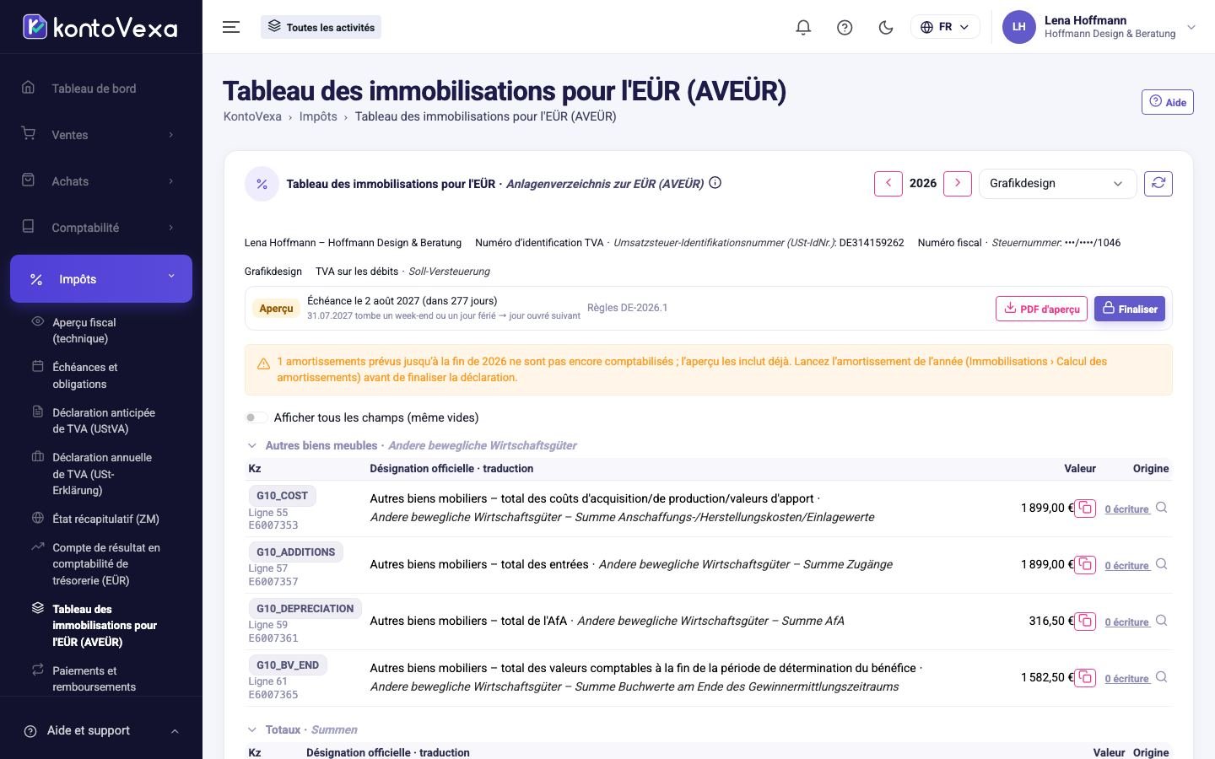Collapse the Totaux section
The width and height of the screenshot is (1215, 759).
(251, 729)
